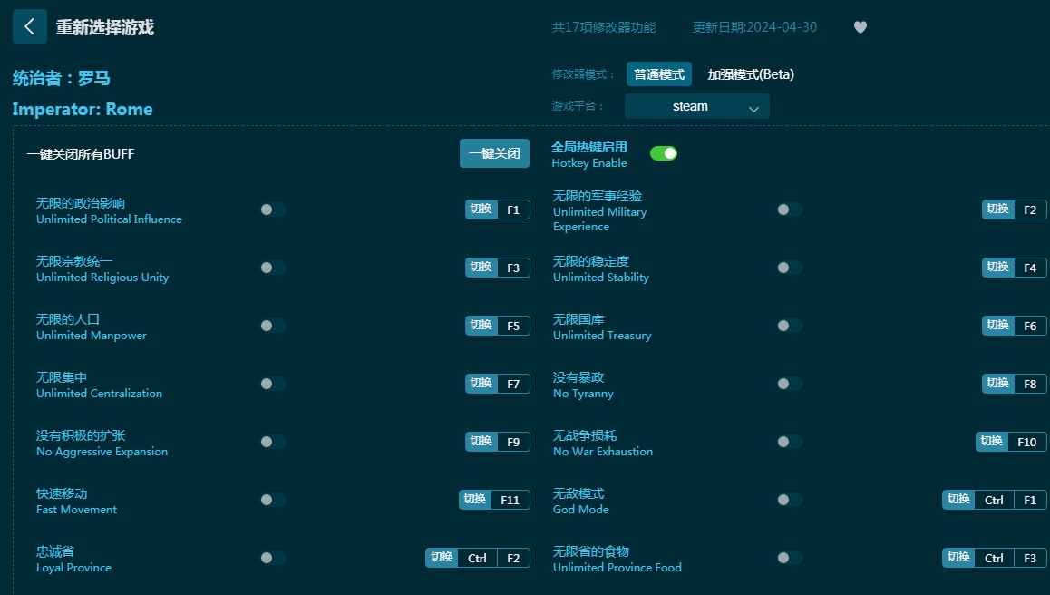Toggle Fast Movement on
The height and width of the screenshot is (595, 1050).
point(273,500)
